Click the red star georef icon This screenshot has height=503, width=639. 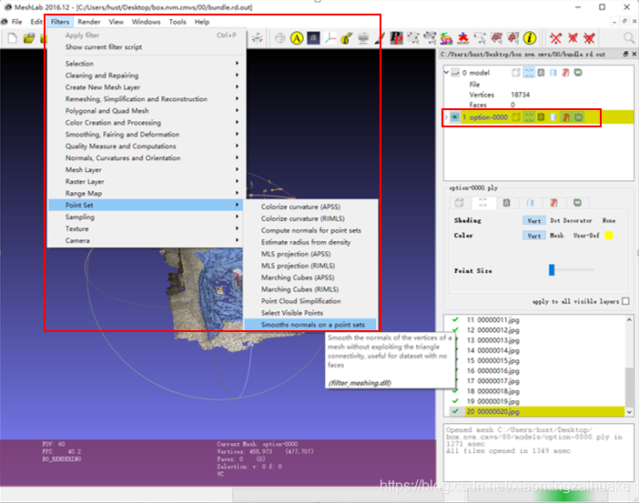coord(463,38)
